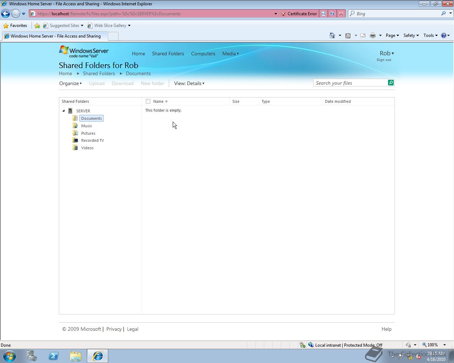Image resolution: width=454 pixels, height=363 pixels.
Task: Open Computers in top navigation
Action: [x=203, y=54]
